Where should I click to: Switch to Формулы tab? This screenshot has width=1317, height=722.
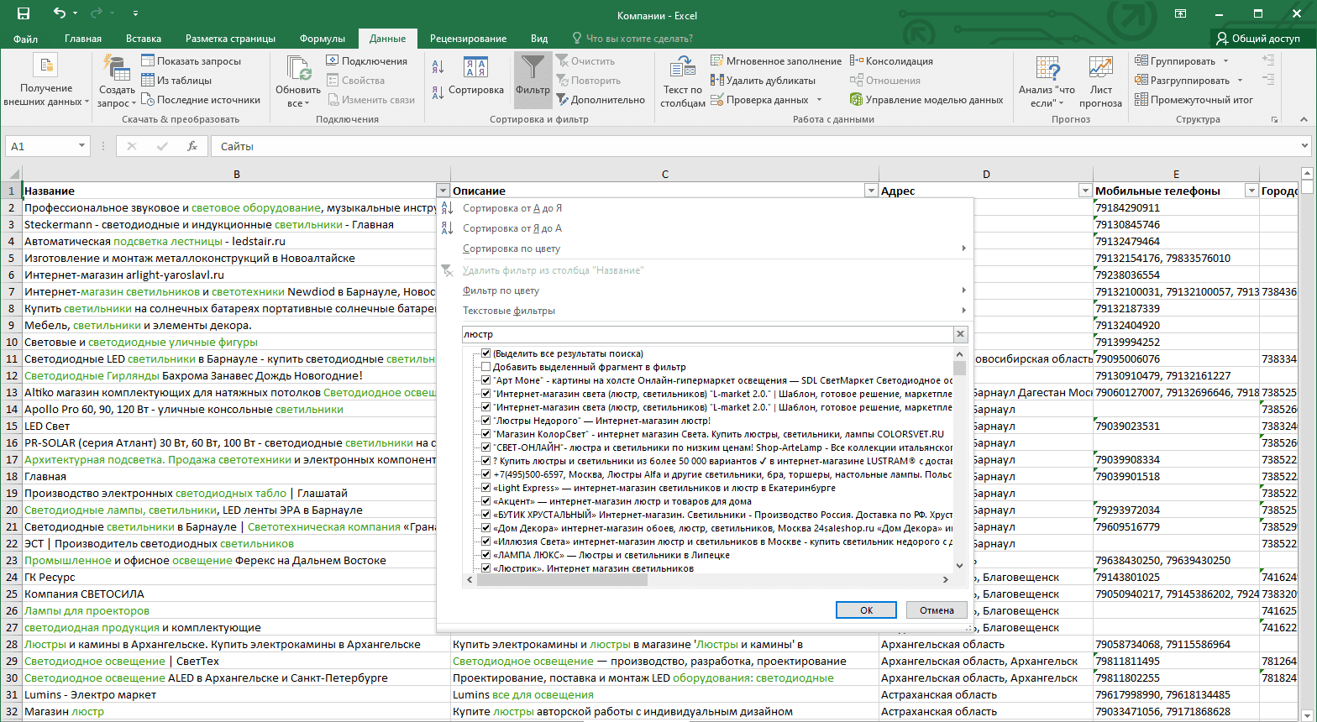coord(323,39)
